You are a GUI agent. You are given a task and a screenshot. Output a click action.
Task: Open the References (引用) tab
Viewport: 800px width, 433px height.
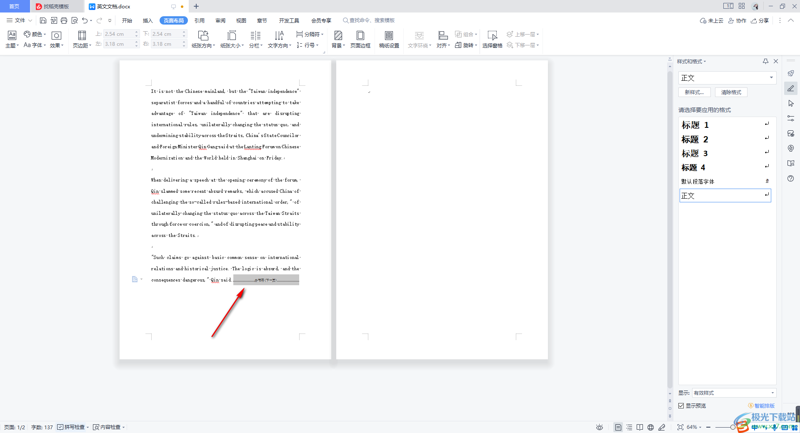coord(200,20)
